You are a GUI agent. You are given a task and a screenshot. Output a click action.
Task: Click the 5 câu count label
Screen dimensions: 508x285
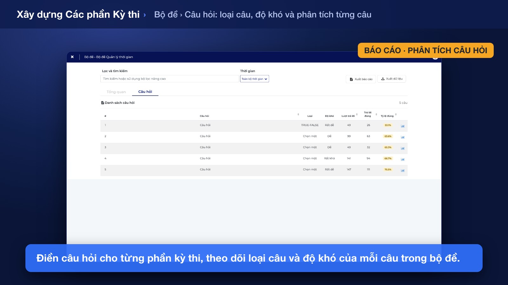403,103
